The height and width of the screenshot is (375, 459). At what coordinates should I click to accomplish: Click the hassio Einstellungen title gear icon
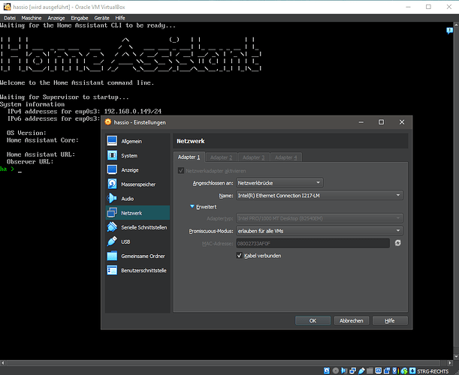pyautogui.click(x=108, y=122)
